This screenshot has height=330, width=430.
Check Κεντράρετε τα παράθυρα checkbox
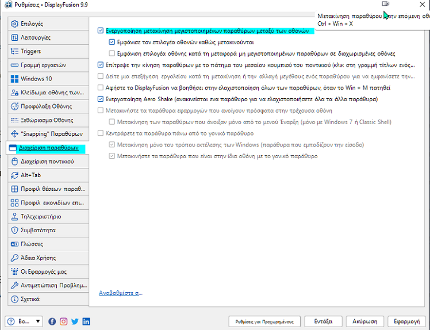coord(101,133)
